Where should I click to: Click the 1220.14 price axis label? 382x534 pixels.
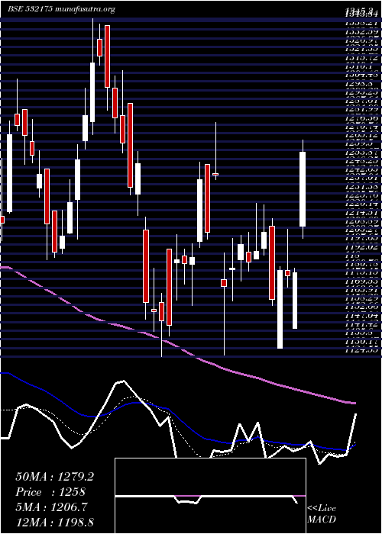point(363,204)
